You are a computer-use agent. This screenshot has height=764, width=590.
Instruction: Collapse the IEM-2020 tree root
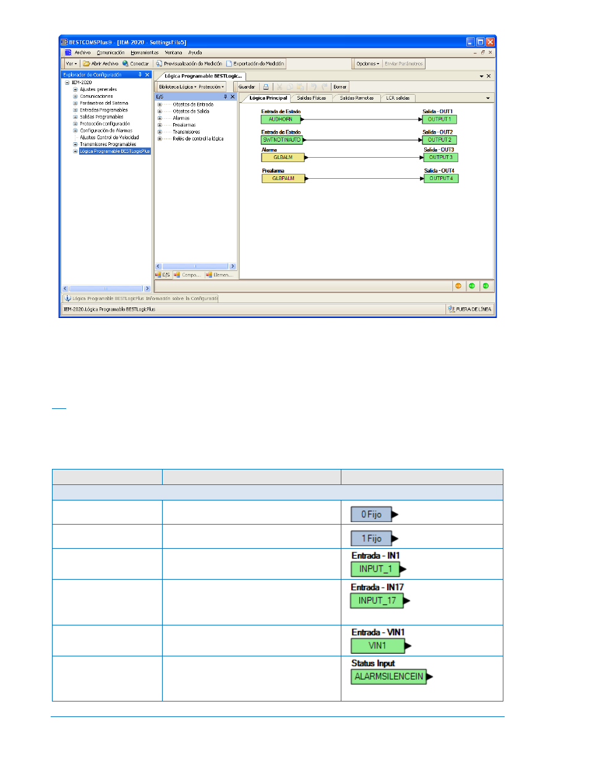67,82
